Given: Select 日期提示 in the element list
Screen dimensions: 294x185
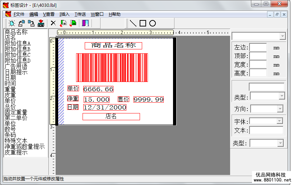Looking at the screenshot, I should (x=16, y=72).
